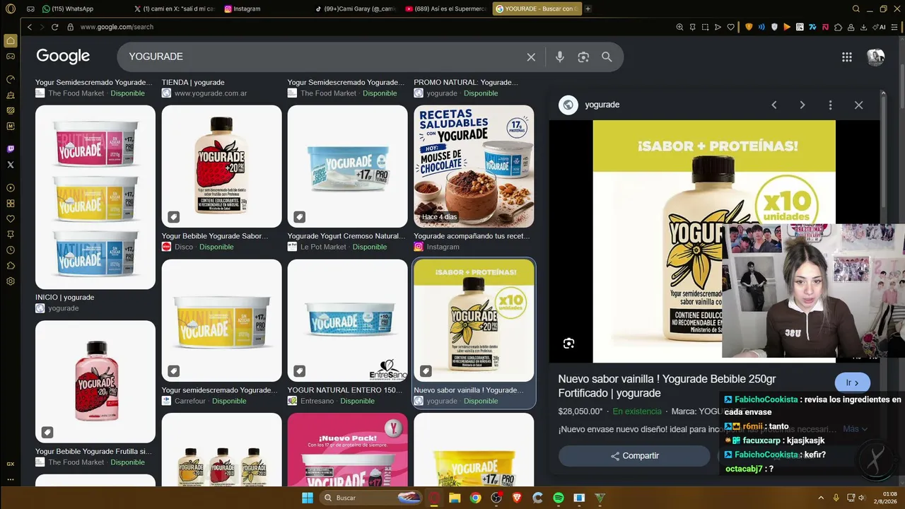Start voice search with the microphone icon

pyautogui.click(x=560, y=57)
